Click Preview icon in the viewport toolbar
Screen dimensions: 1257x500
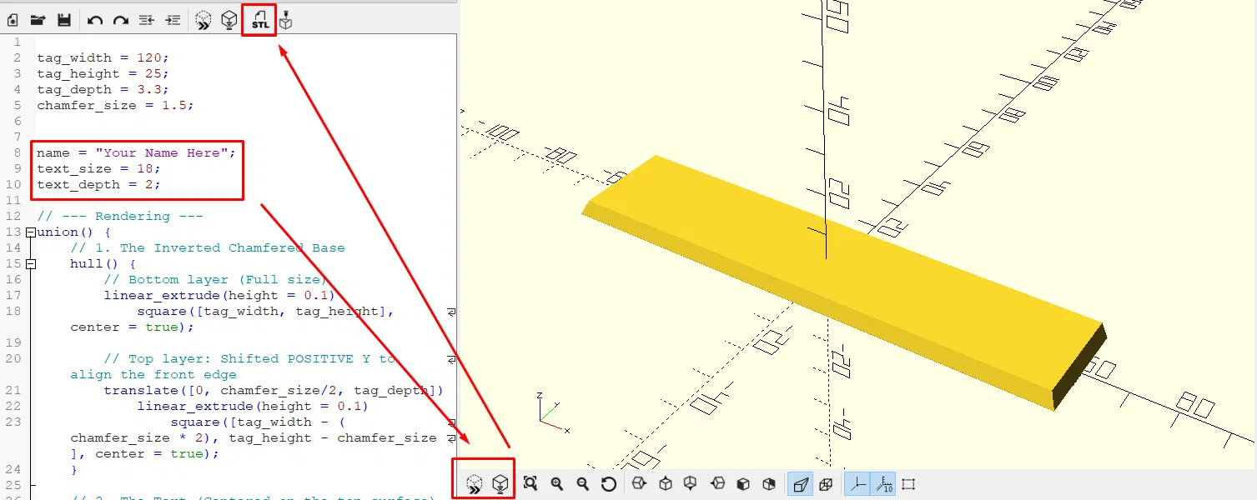474,484
